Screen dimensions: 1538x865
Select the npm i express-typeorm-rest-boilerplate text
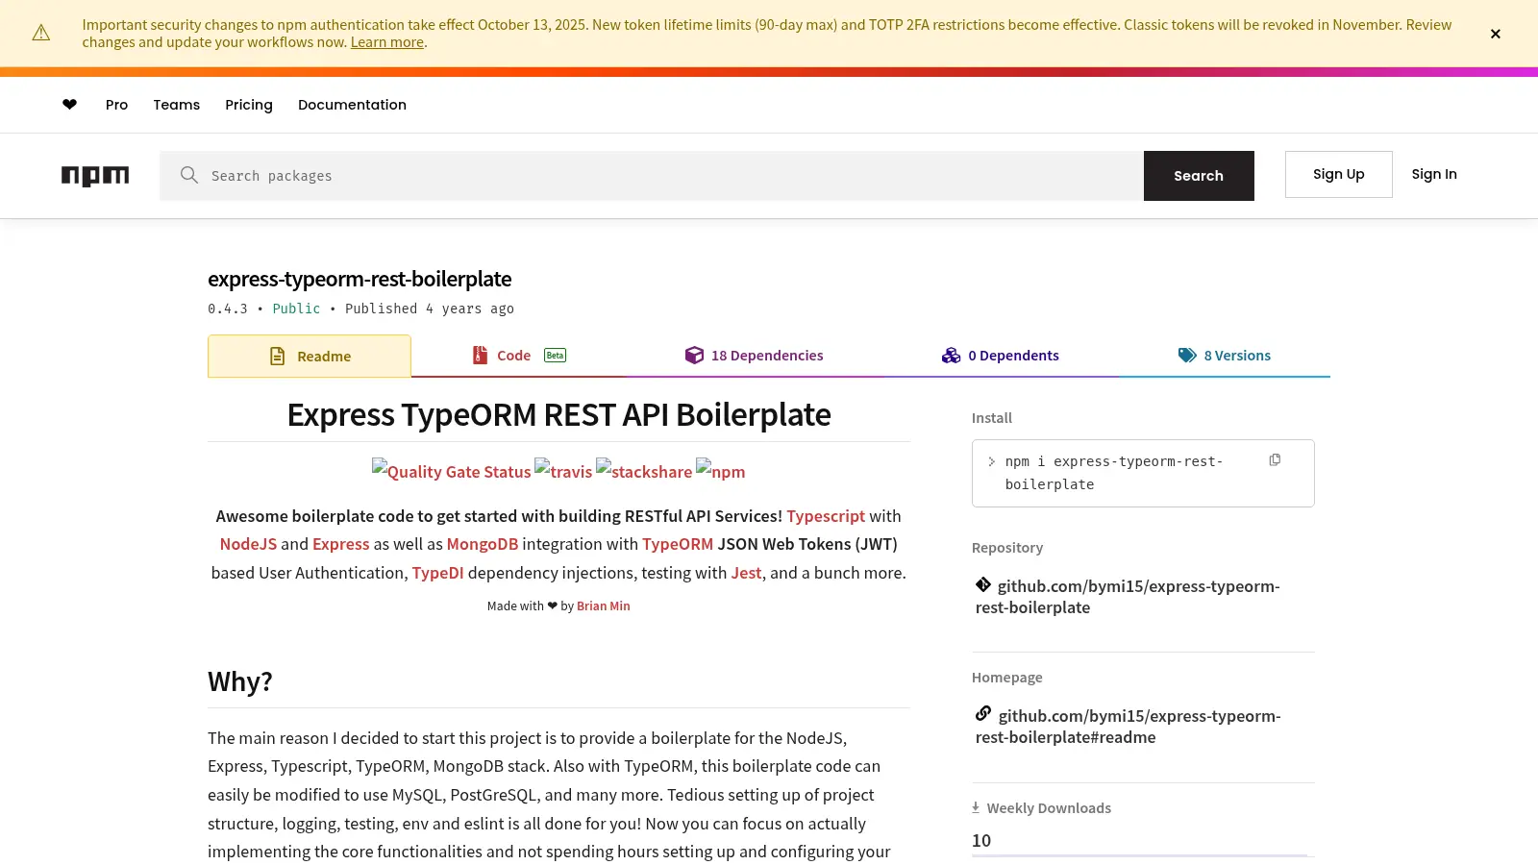[1114, 473]
